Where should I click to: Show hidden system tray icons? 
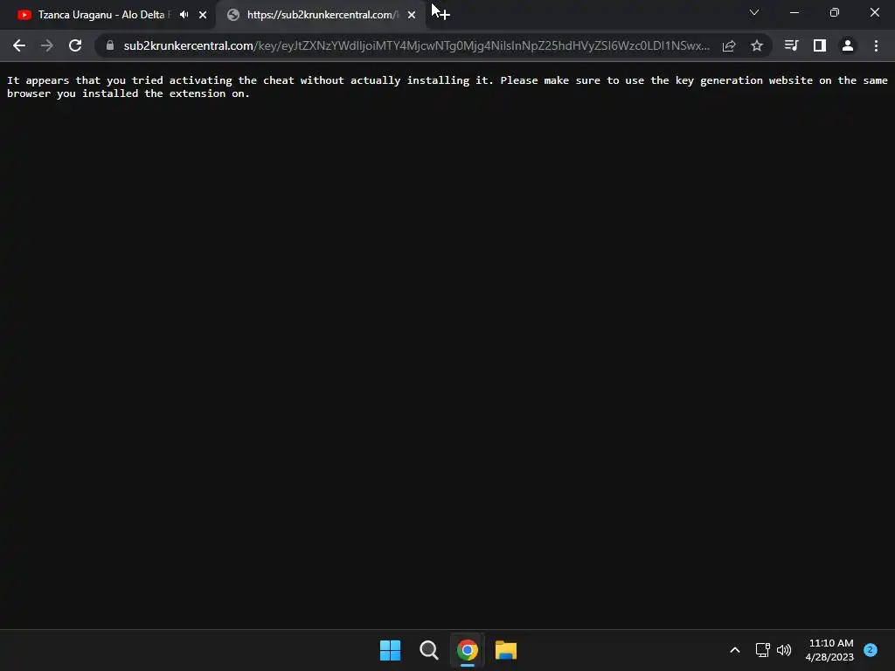[x=735, y=650]
